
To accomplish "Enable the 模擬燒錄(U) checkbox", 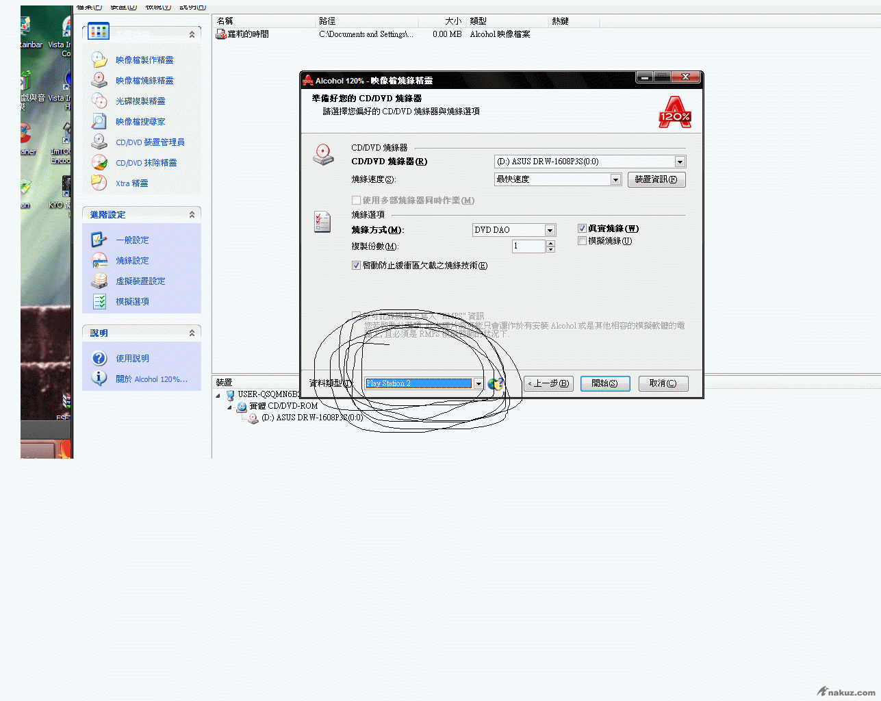I will 582,241.
